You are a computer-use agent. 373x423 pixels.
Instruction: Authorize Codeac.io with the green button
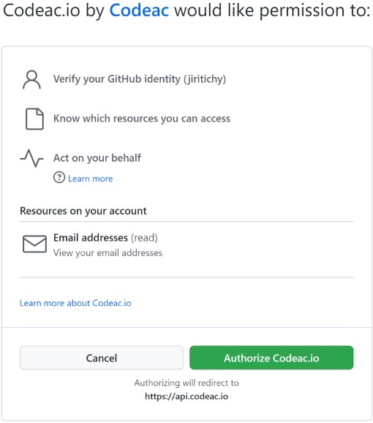coord(271,358)
